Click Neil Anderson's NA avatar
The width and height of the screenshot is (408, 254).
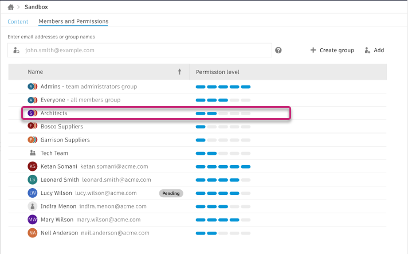(32, 233)
